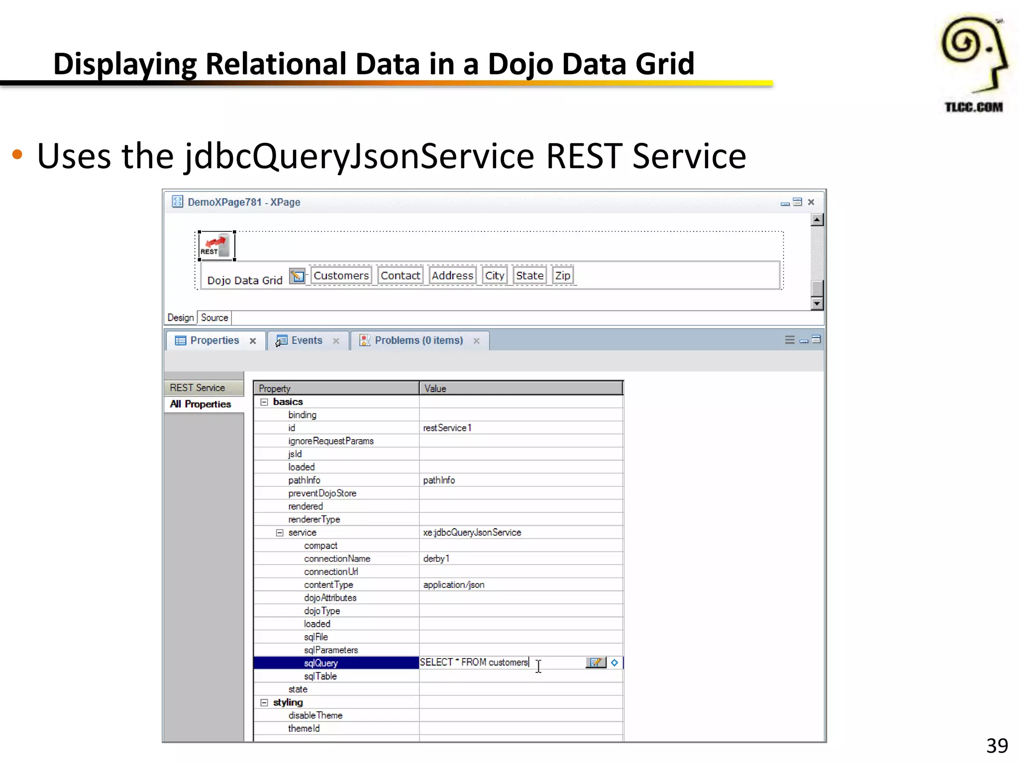The width and height of the screenshot is (1019, 764).
Task: Switch to the Source view tab
Action: point(214,318)
